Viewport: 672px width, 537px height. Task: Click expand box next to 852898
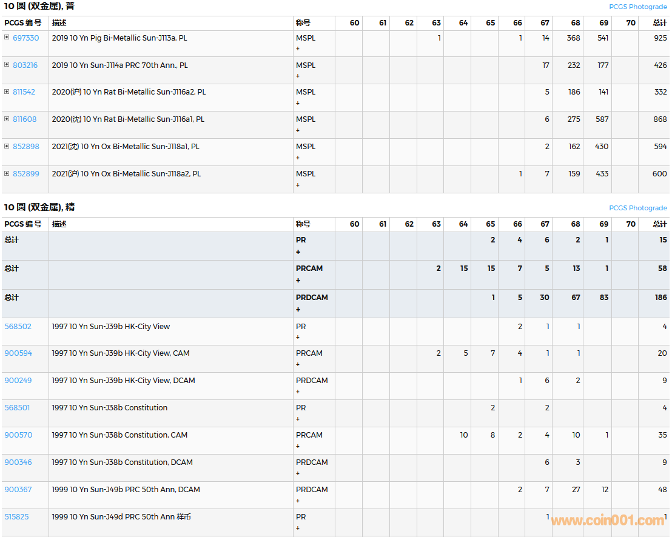(7, 146)
